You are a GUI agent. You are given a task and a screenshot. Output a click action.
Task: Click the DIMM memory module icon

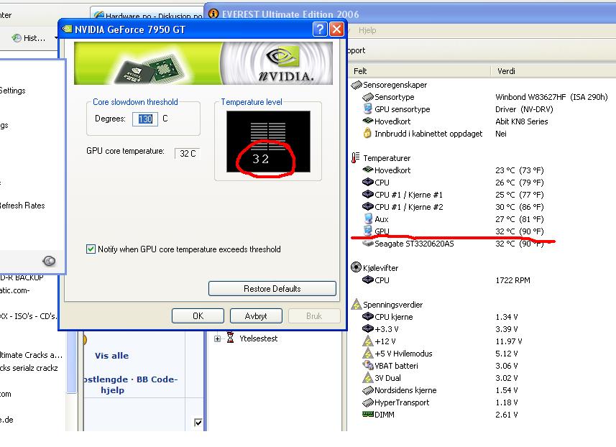point(368,414)
